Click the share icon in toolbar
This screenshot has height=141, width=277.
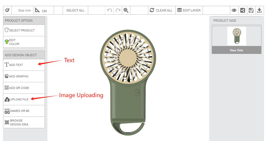[x=243, y=10]
